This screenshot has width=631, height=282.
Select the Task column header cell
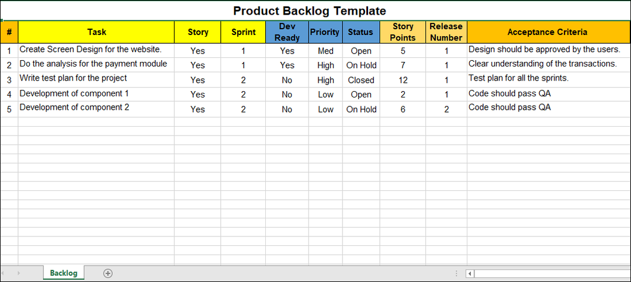96,32
